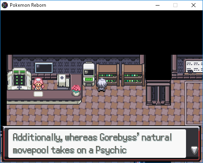Click the healing machine with green lights

tap(19, 79)
